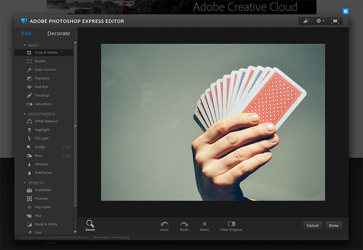
Task: Open the settings gear dropdown
Action: (320, 21)
